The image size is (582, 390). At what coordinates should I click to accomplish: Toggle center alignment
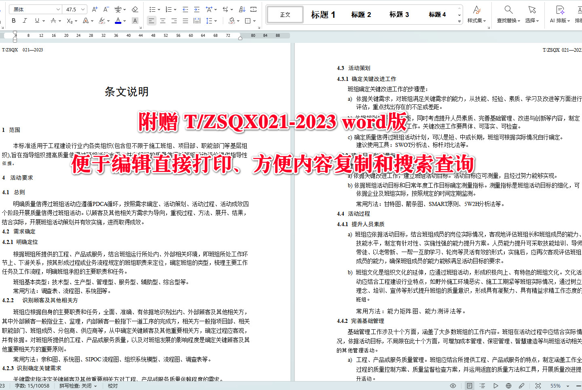click(x=163, y=21)
